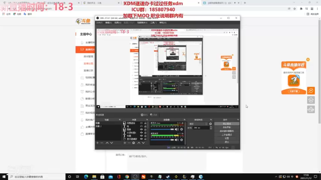The width and height of the screenshot is (321, 180).
Task: Close the 斗鱼直播伴侣 floating ad
Action: click(x=308, y=60)
